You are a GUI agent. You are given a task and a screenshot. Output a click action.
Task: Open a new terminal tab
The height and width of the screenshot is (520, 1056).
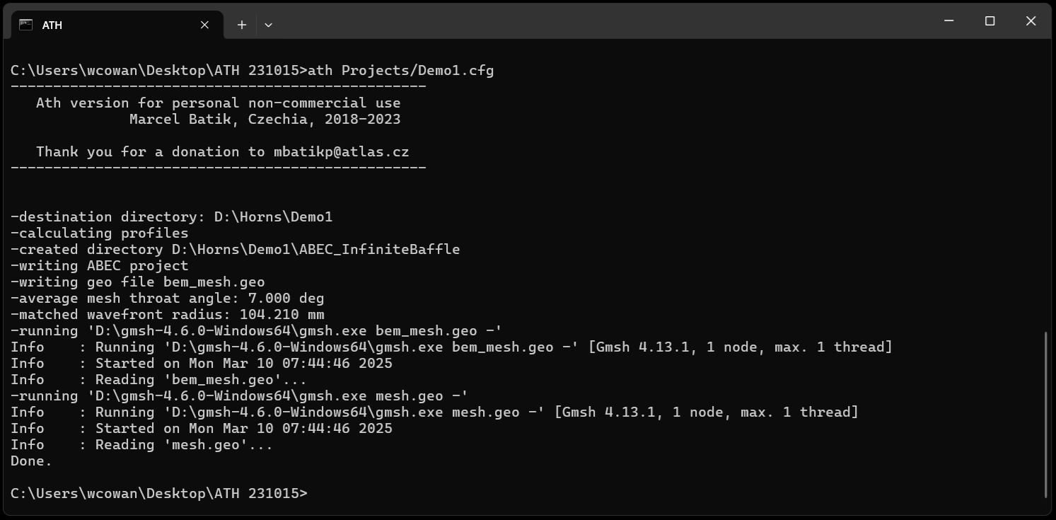[242, 25]
